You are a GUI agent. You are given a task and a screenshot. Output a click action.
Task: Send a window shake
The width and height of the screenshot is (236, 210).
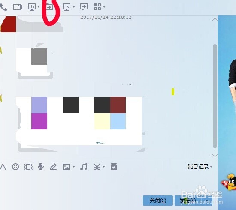(28, 167)
